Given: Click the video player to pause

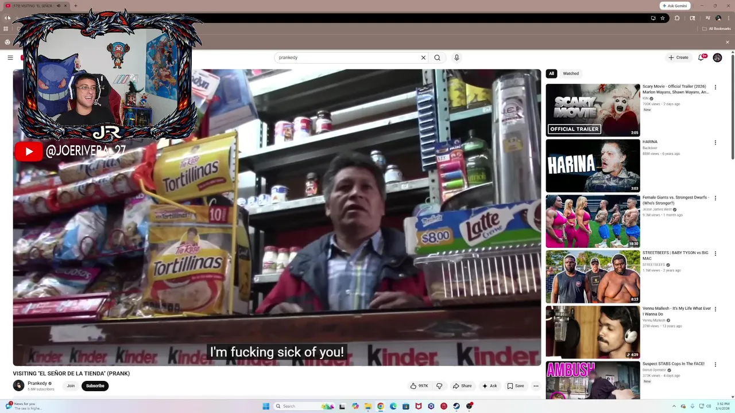Looking at the screenshot, I should 277,217.
